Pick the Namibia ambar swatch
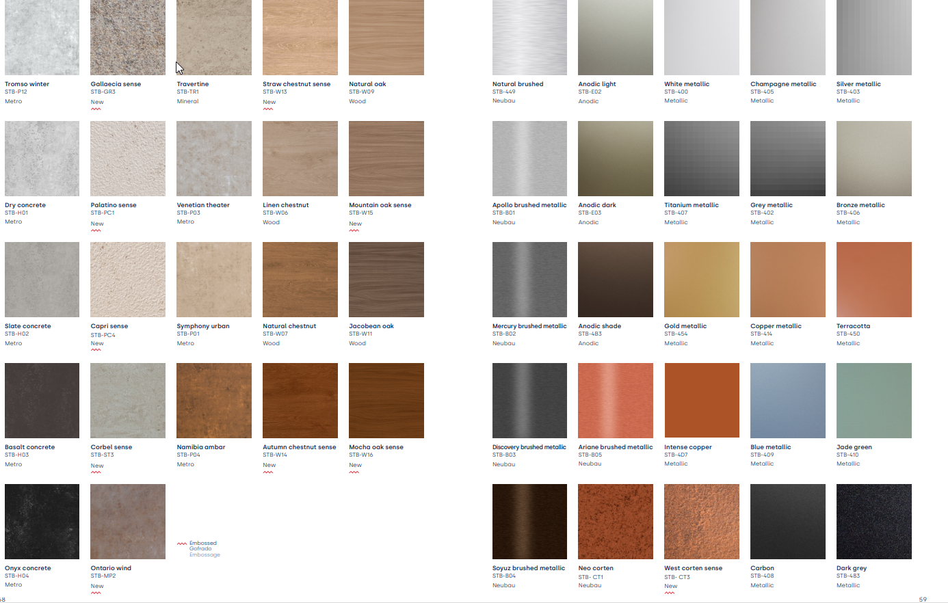The image size is (948, 603). click(x=214, y=401)
